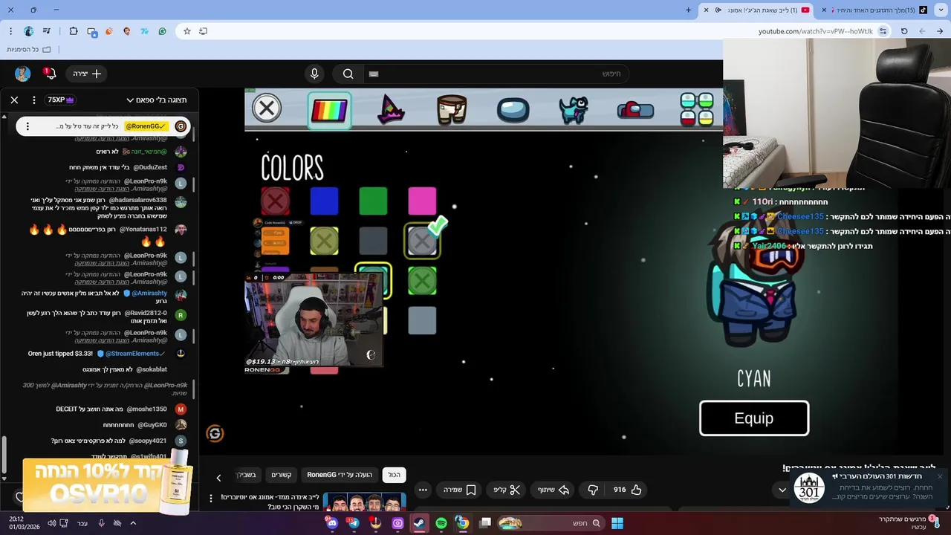
Task: Open the rainbow Colors tab
Action: tap(329, 110)
